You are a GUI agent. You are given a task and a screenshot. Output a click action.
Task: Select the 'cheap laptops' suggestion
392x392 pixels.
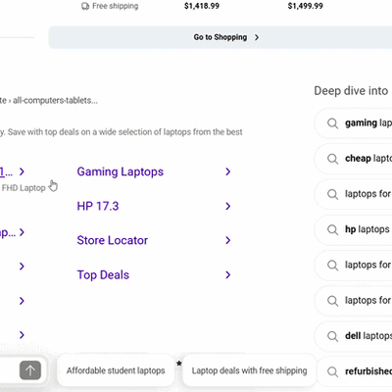pos(354,159)
